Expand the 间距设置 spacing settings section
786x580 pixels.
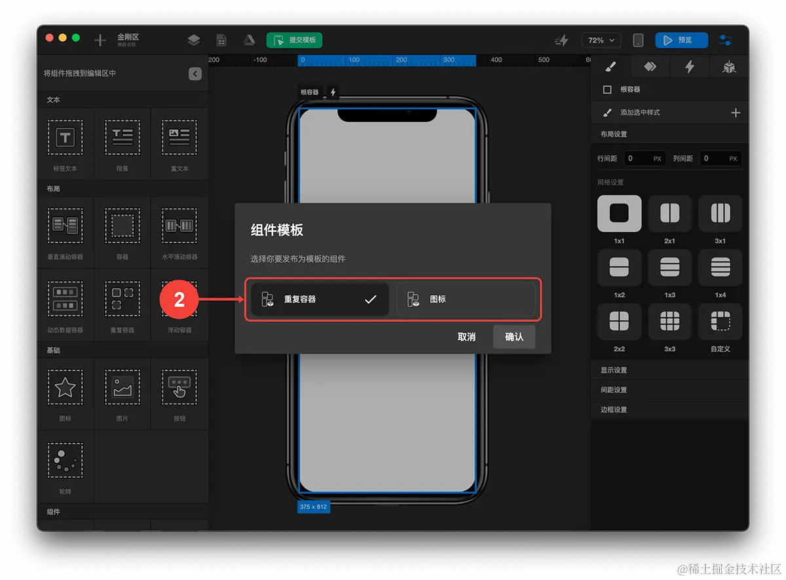click(x=670, y=390)
